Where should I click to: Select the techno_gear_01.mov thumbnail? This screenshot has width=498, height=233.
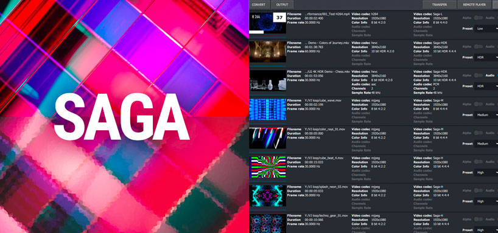267,224
